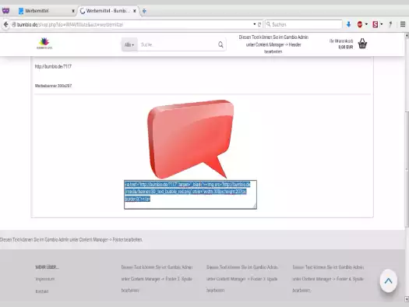Click the browser Suchen search field
Screen dimensions: 409x307
[304, 24]
